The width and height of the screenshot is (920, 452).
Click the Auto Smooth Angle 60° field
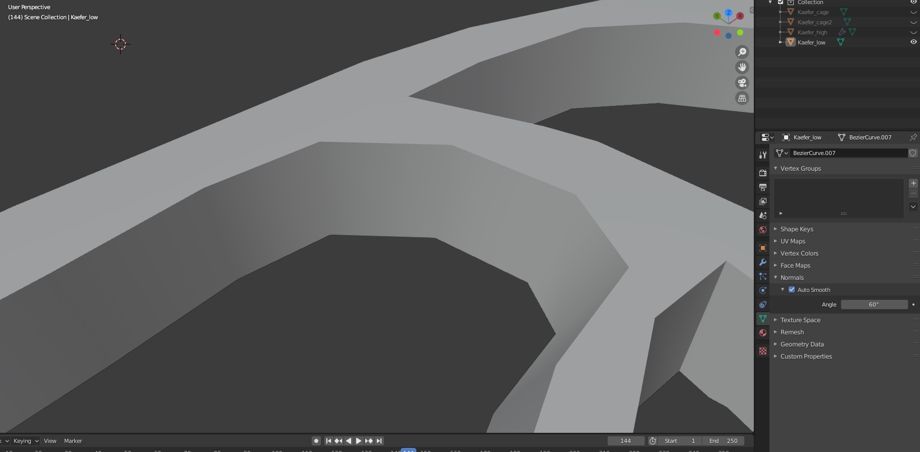coord(874,305)
